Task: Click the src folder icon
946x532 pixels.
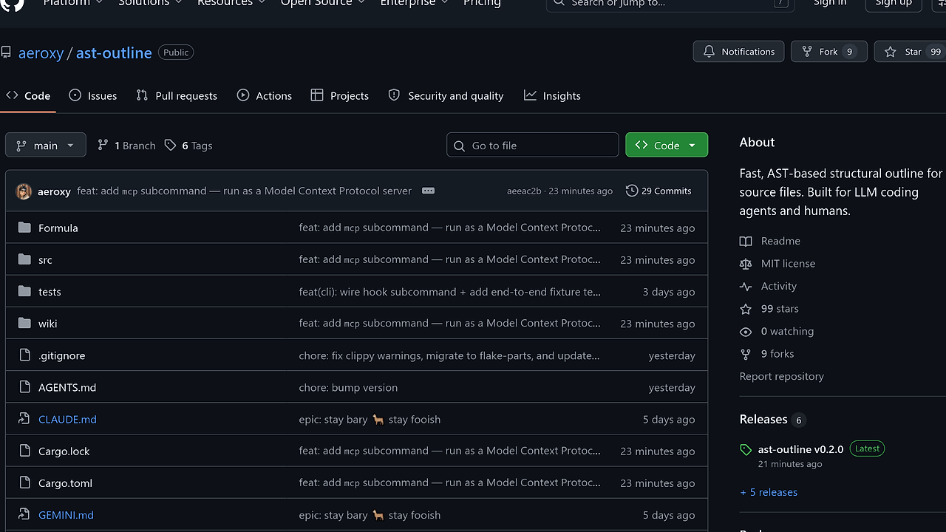Action: click(24, 259)
